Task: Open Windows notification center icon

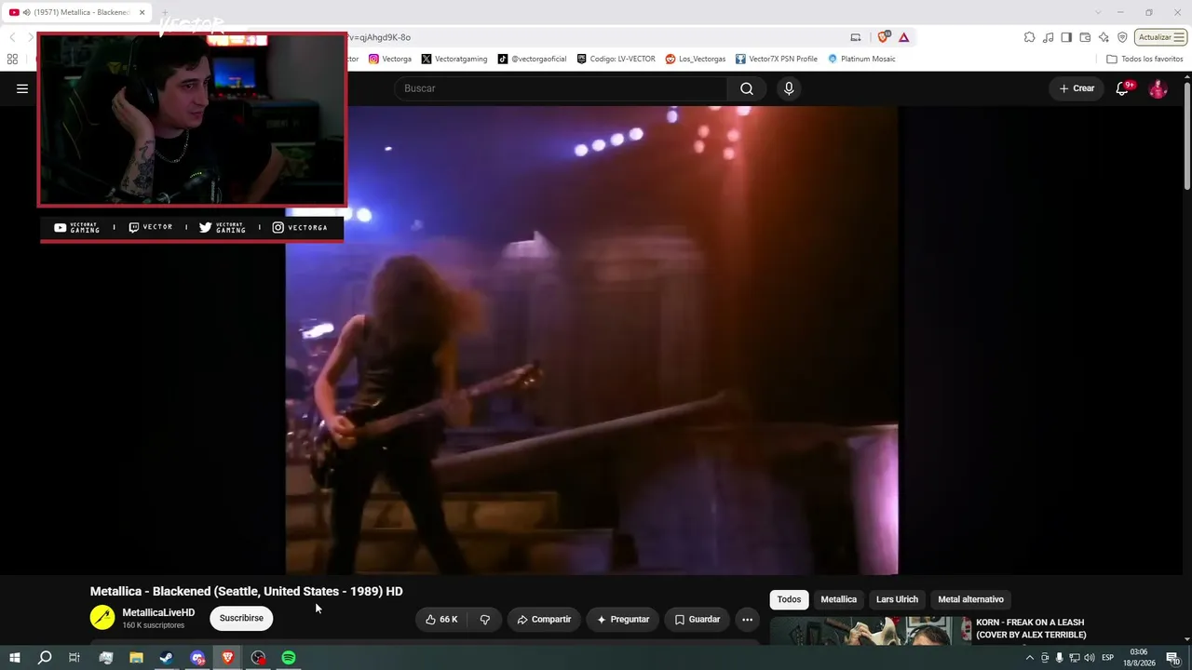Action: click(1172, 658)
